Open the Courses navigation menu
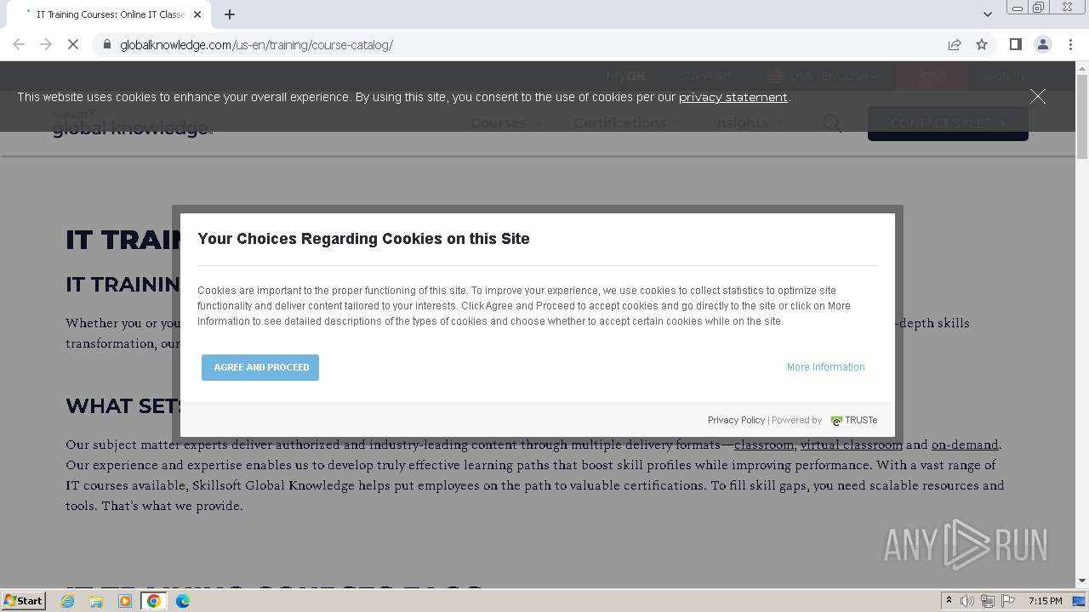Image resolution: width=1089 pixels, height=612 pixels. click(505, 123)
